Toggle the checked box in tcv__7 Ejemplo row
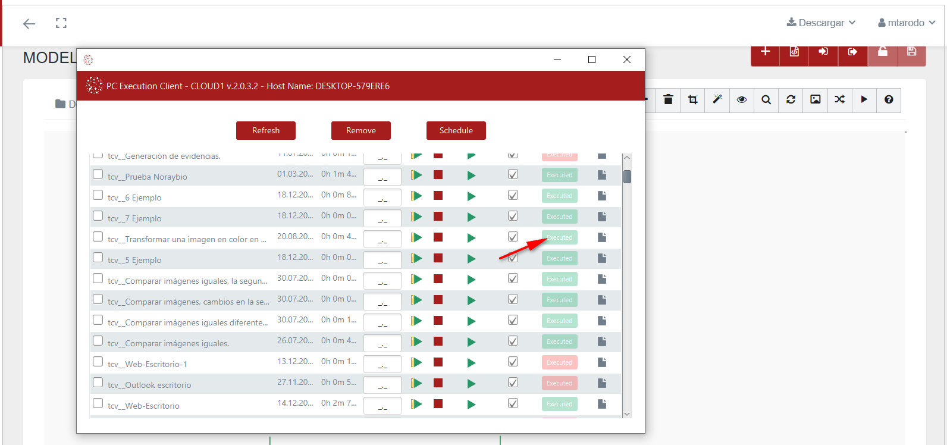Image resolution: width=947 pixels, height=445 pixels. pos(513,216)
